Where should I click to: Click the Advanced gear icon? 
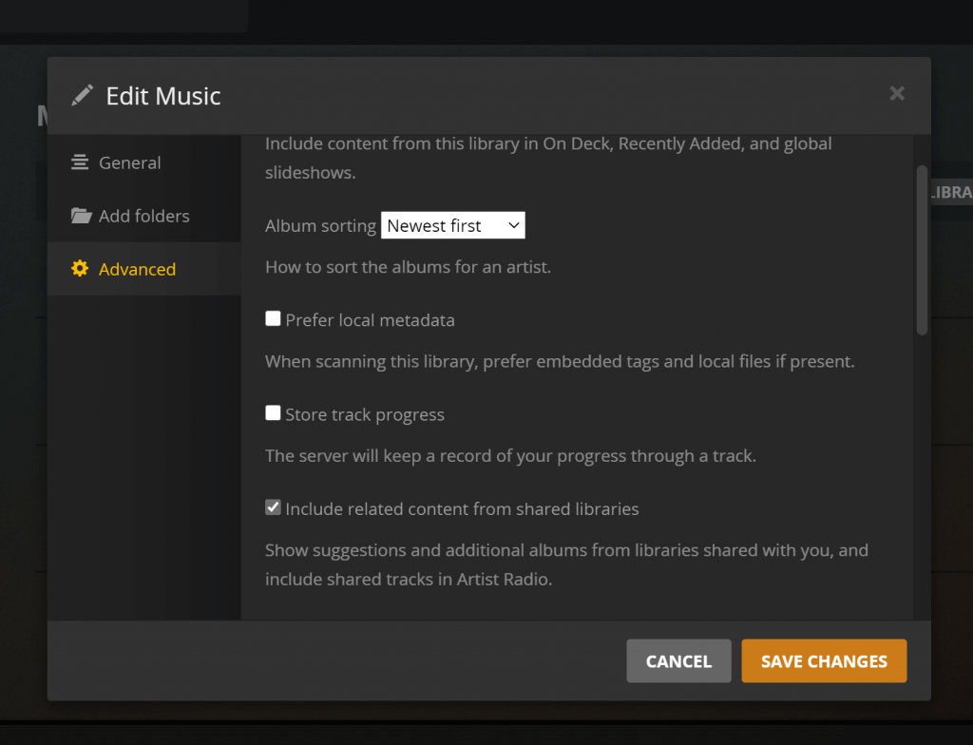80,268
